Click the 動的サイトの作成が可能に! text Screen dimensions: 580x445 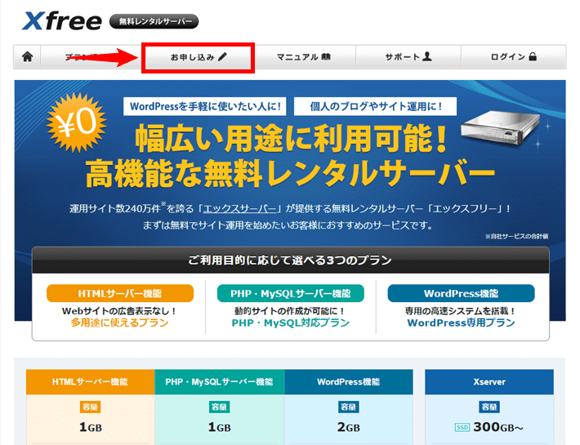[x=290, y=311]
